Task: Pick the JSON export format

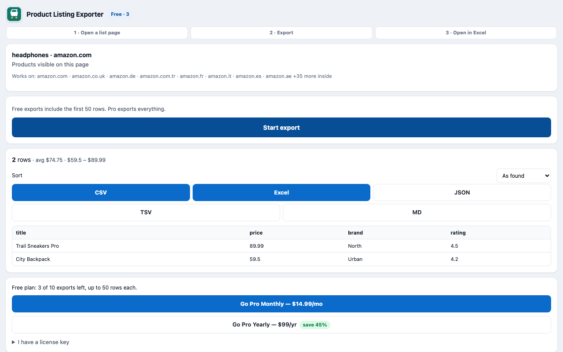Action: (x=462, y=192)
